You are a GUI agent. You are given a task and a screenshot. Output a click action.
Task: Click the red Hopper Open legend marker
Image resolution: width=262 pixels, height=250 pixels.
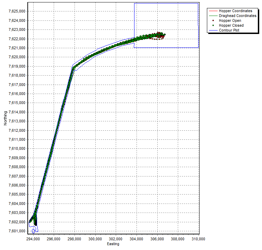tap(213, 21)
